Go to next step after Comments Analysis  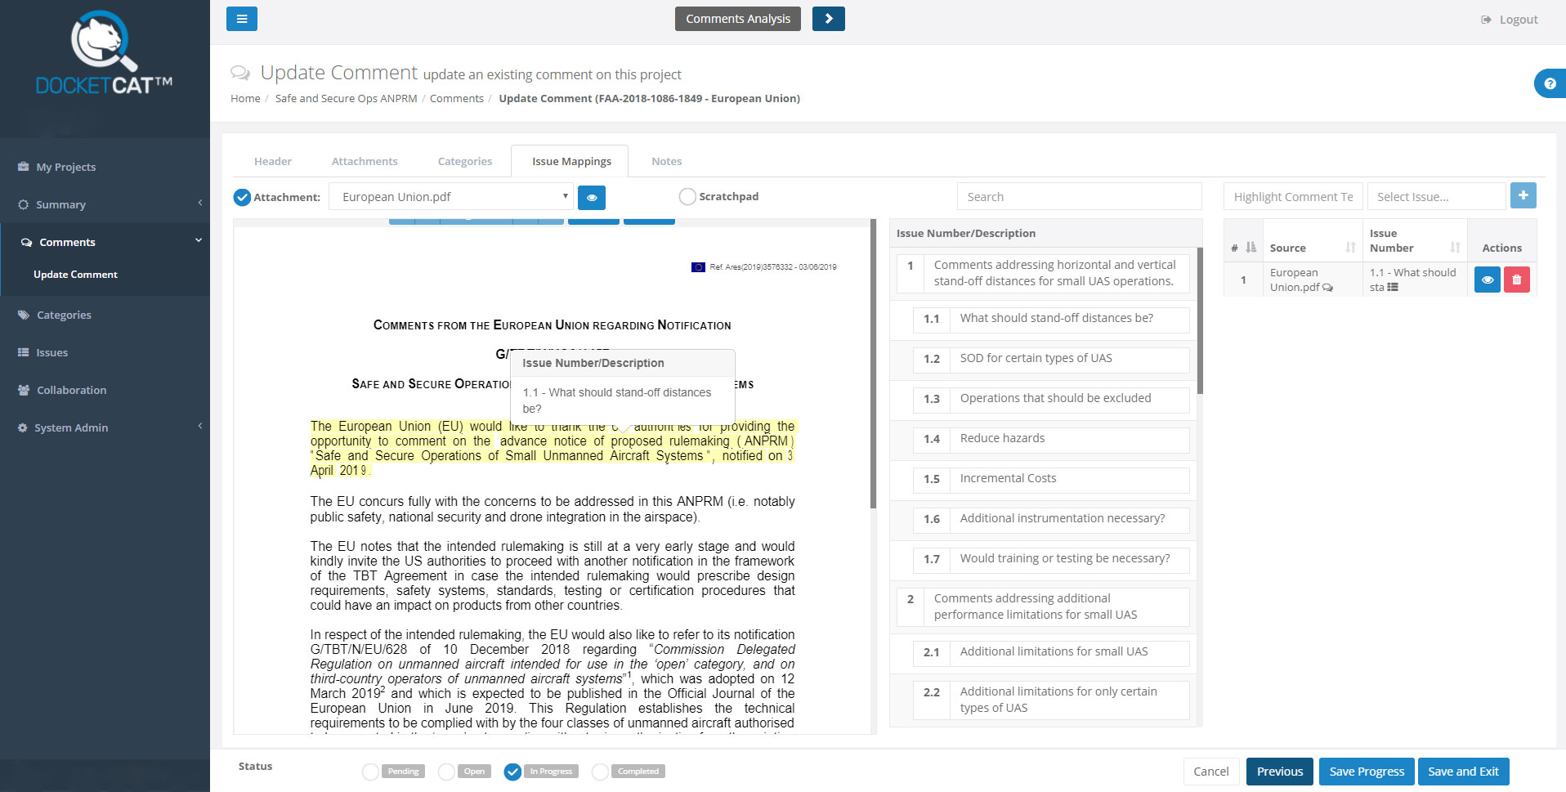(828, 19)
